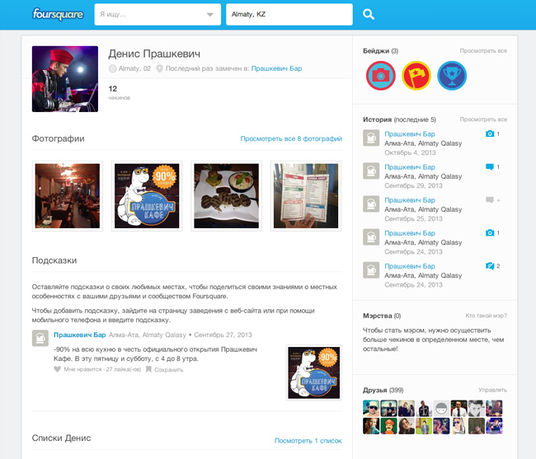536x459 pixels.
Task: Open the camera photo badge
Action: click(380, 76)
